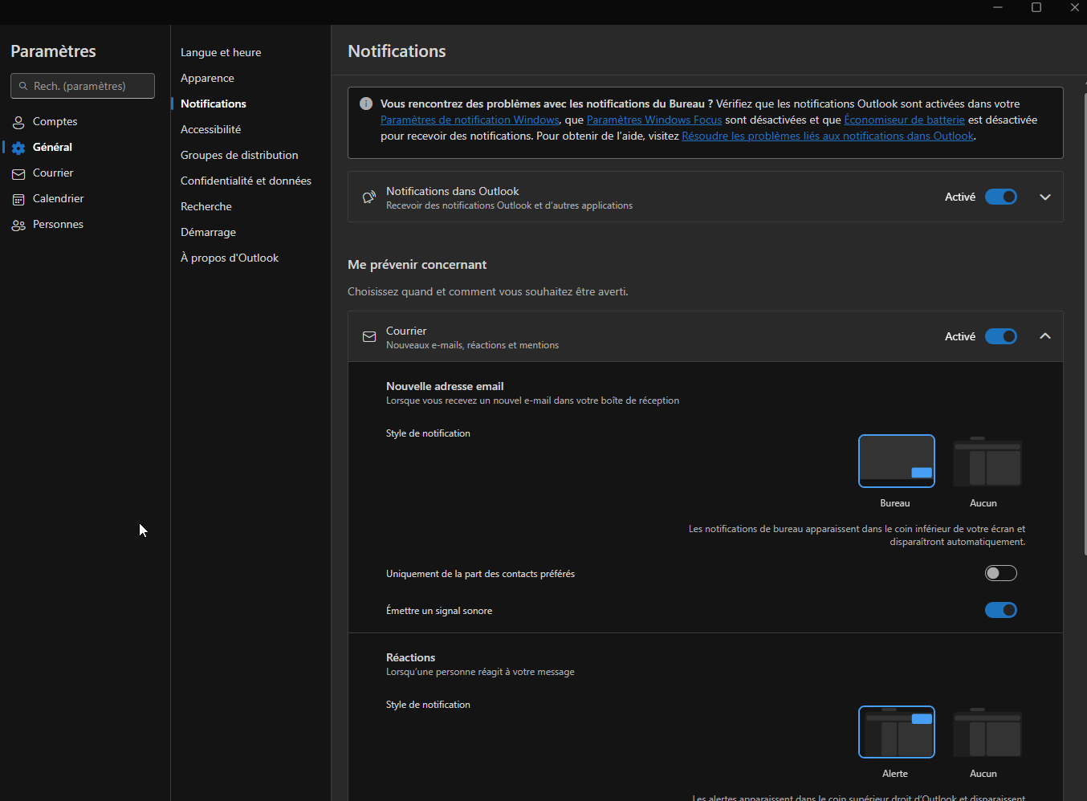Click the Général gear icon
The height and width of the screenshot is (801, 1087).
18,148
